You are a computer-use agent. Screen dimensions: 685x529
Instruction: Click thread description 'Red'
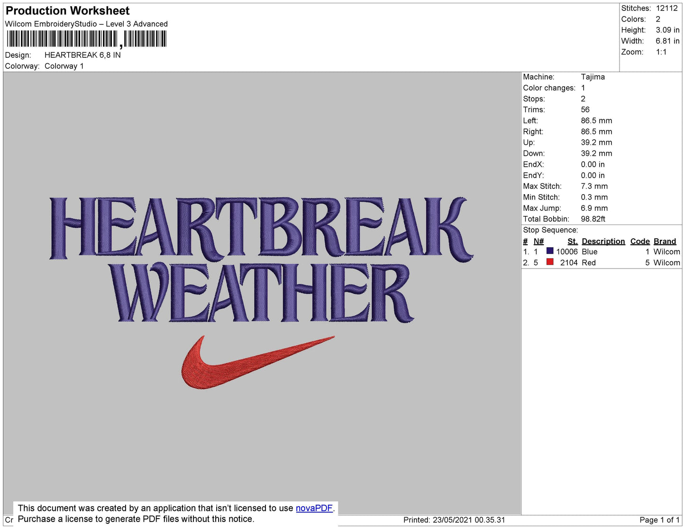pos(589,262)
